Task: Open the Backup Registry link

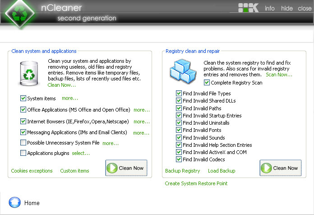Action: [x=182, y=171]
